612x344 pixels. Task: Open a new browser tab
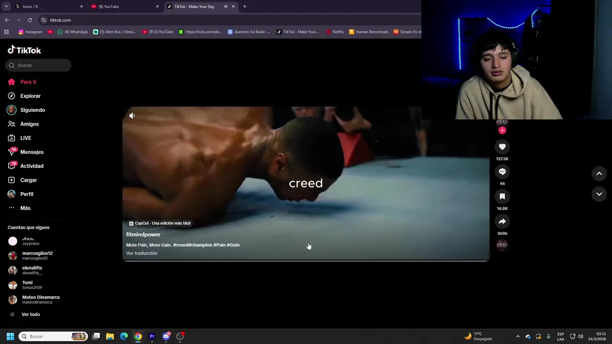click(x=245, y=7)
